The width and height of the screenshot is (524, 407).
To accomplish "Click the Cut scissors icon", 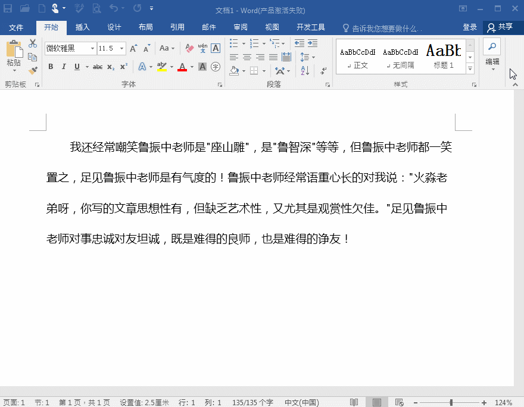I will pos(33,44).
